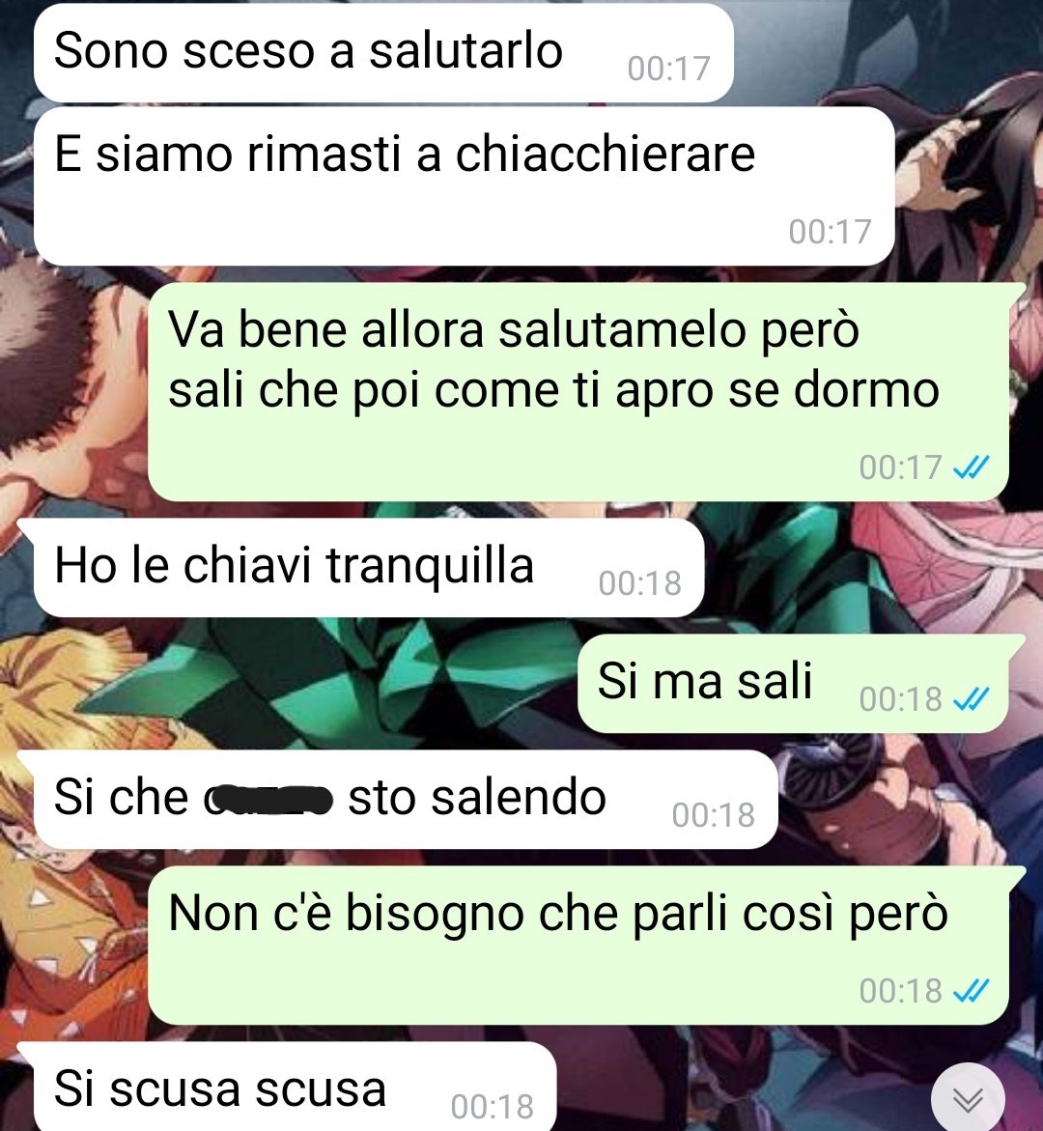Click read receipt ticks on 'Si ma sali'

click(971, 698)
